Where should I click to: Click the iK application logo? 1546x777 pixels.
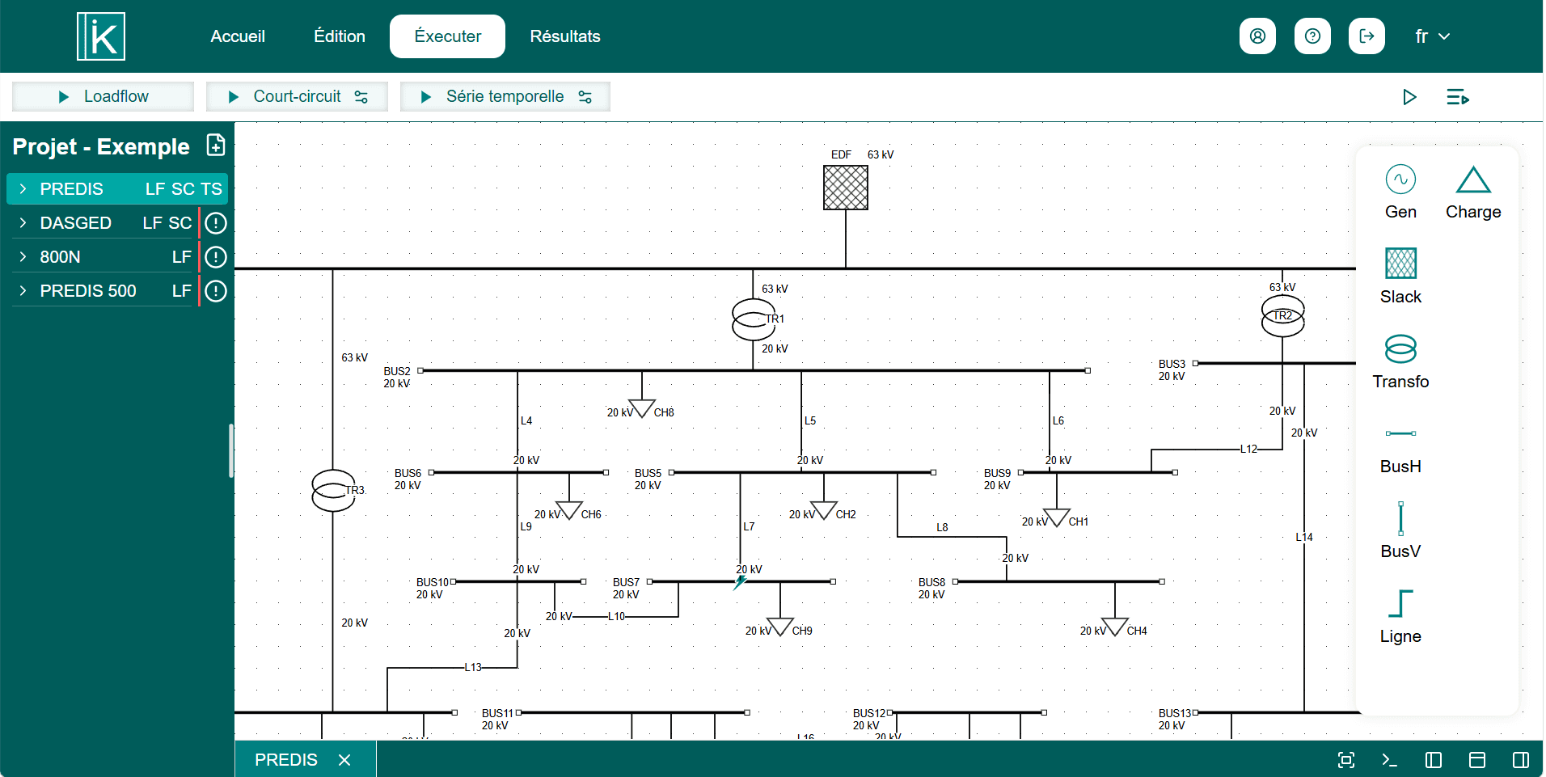[101, 36]
